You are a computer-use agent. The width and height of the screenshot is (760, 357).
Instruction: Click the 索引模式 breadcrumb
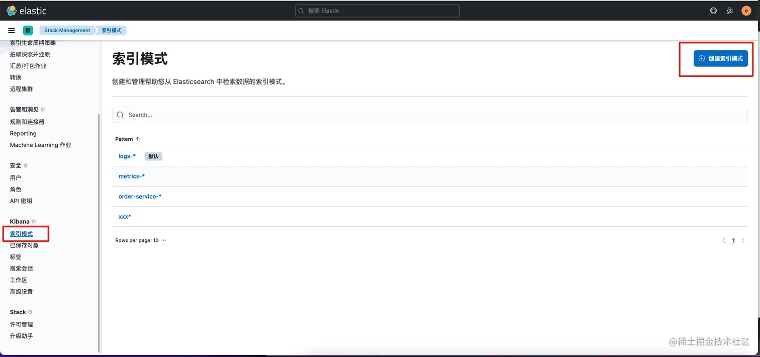coord(111,30)
